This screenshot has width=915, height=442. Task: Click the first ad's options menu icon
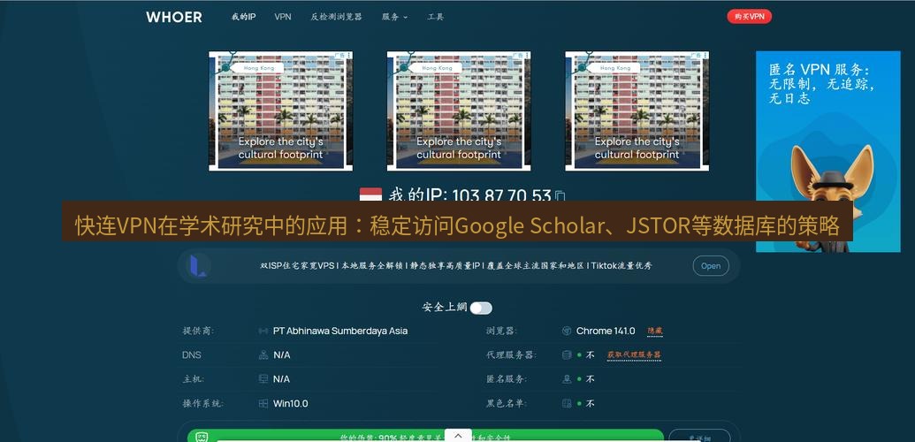click(349, 56)
